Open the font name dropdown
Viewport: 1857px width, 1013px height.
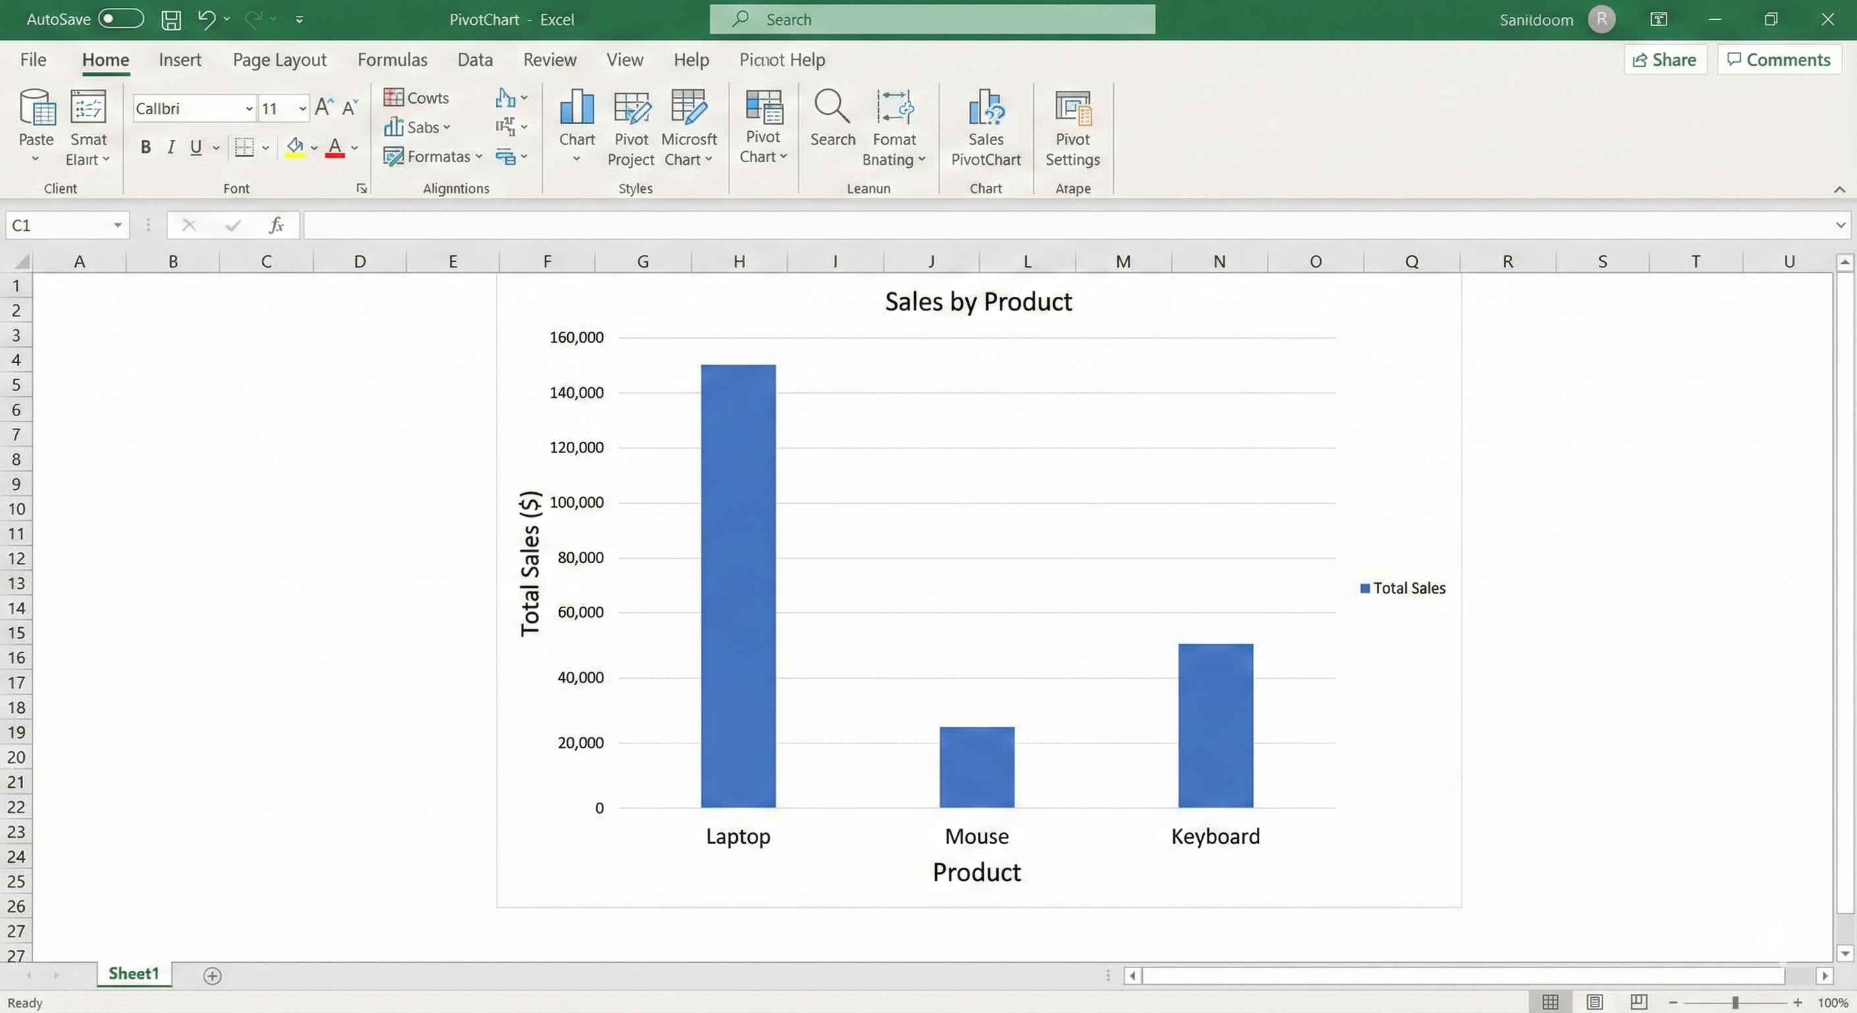249,109
